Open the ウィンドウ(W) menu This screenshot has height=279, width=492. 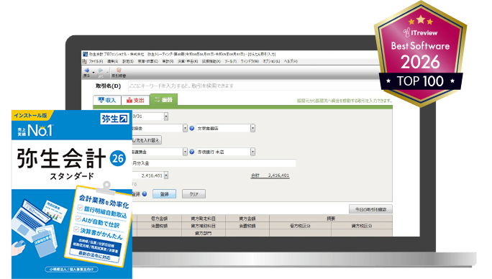[250, 62]
